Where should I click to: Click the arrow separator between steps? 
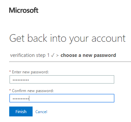57,56
